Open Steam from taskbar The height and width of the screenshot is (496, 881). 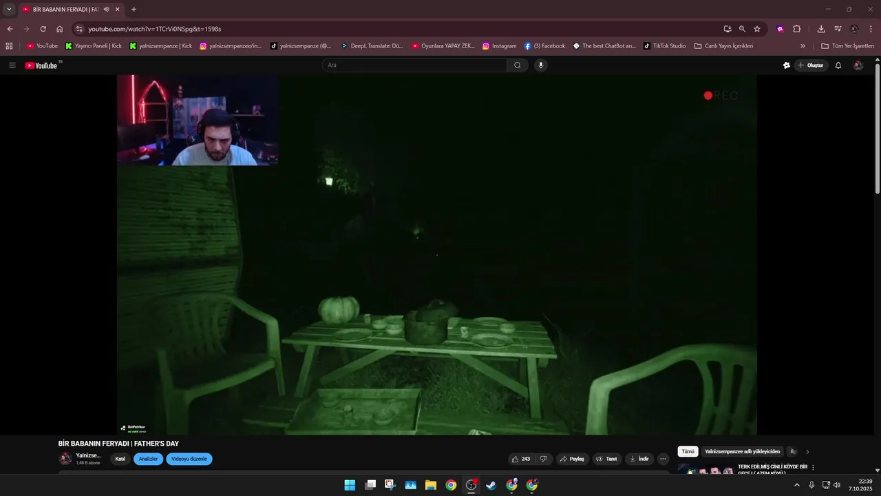pyautogui.click(x=491, y=485)
